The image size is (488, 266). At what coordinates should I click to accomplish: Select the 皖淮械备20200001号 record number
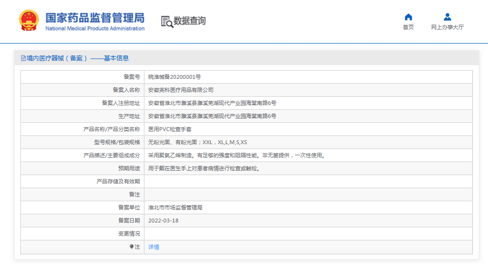pyautogui.click(x=174, y=77)
